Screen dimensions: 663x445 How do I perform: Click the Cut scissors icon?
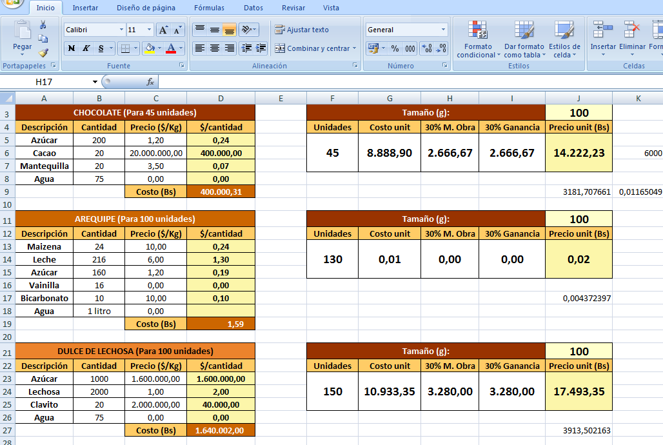click(x=43, y=25)
